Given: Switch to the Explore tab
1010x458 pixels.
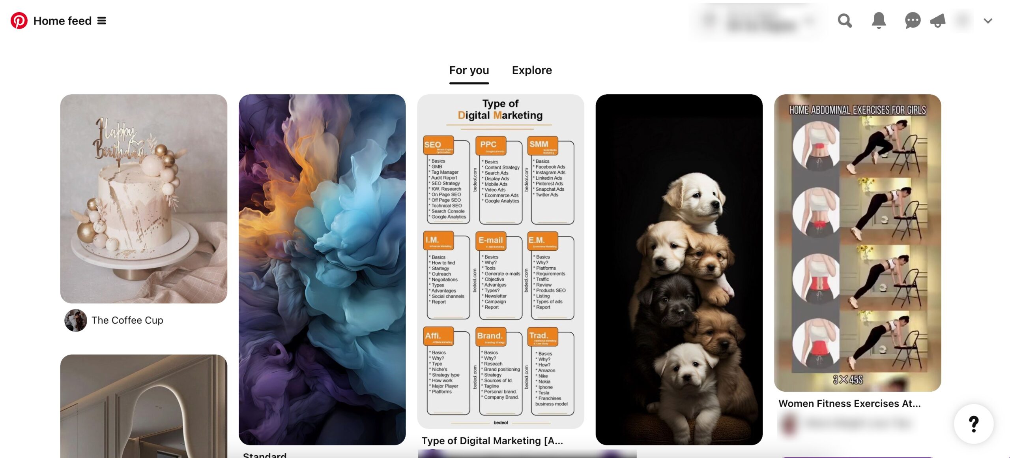Looking at the screenshot, I should (x=532, y=69).
